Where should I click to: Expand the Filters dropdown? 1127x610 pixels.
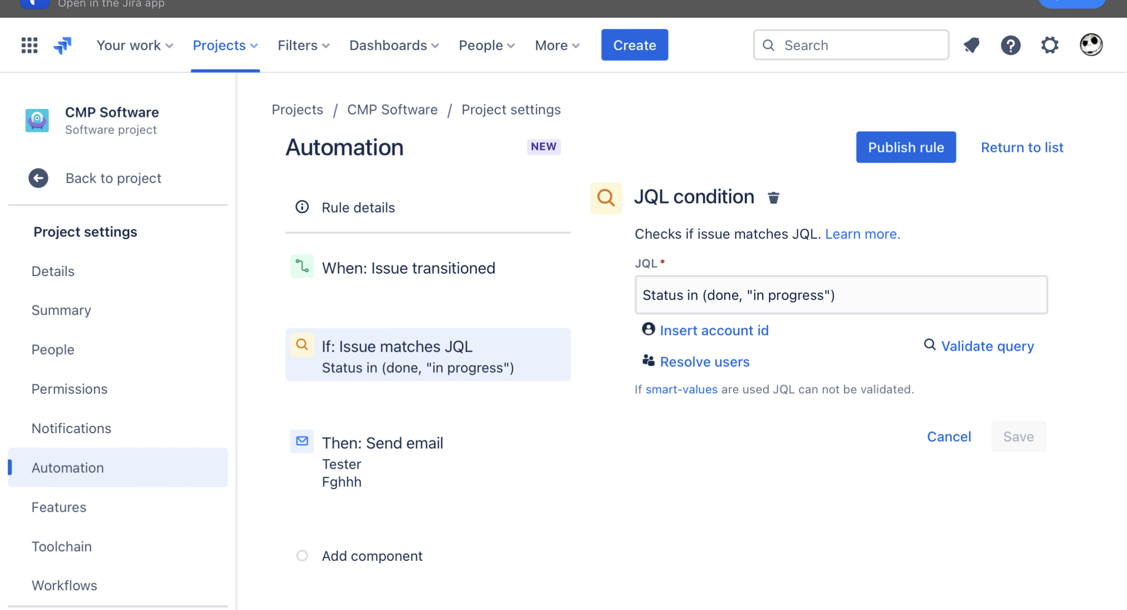point(304,45)
